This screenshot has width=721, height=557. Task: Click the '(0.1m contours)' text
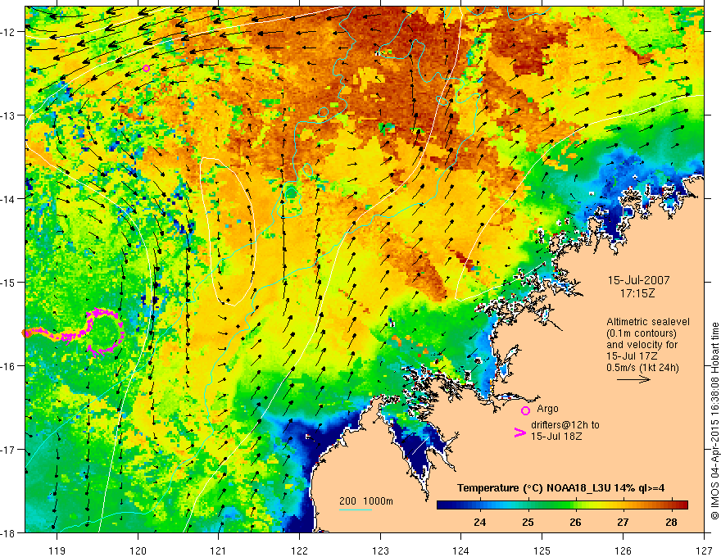(642, 333)
